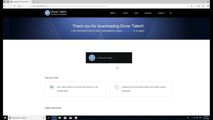Click the Edge browser taskbar icon
Viewport: 213px width, 120px height.
tap(54, 118)
